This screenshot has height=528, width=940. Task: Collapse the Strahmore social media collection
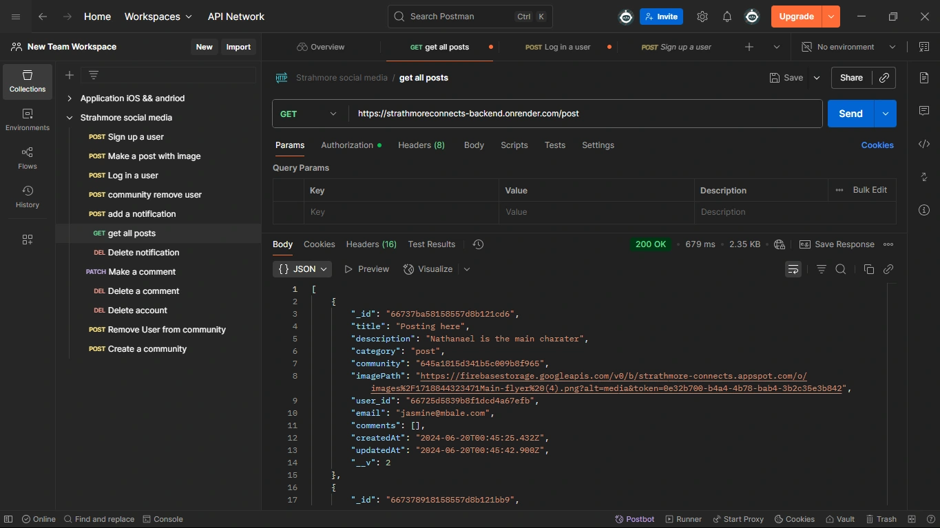click(70, 118)
